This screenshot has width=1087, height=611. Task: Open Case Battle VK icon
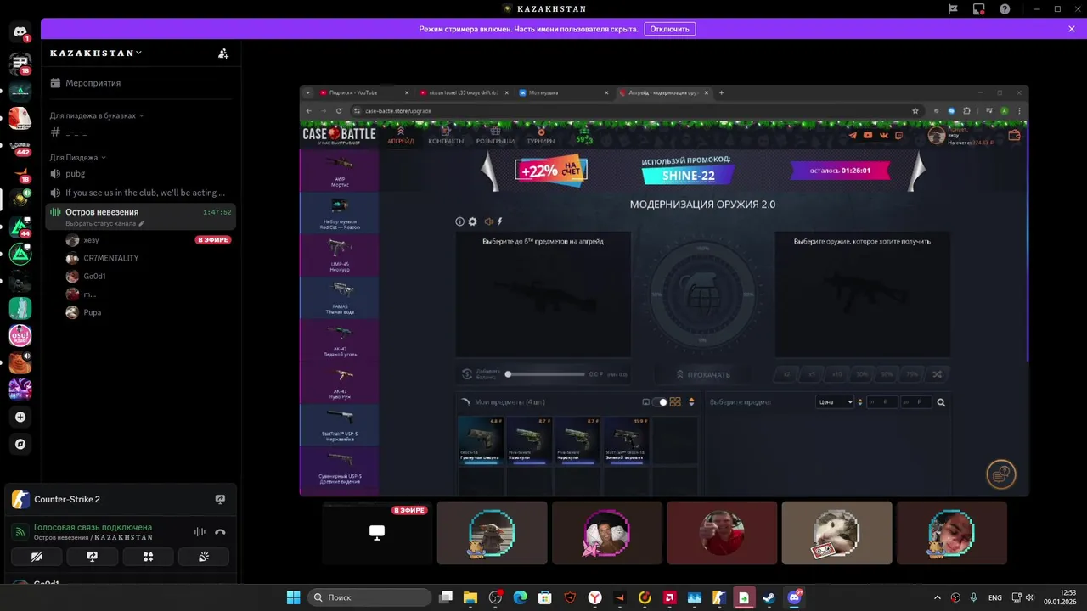coord(883,135)
